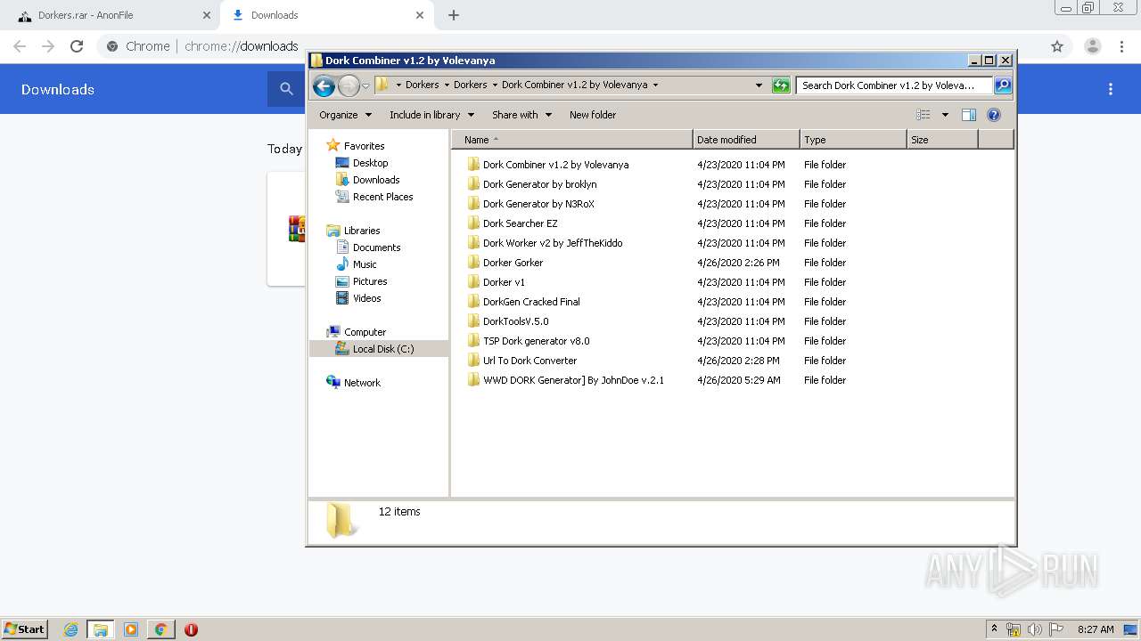The image size is (1141, 641).
Task: Reload the Chrome page
Action: click(x=77, y=46)
